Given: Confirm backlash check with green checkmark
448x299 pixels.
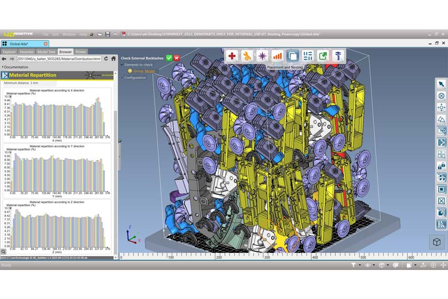Looking at the screenshot, I should click(x=169, y=58).
